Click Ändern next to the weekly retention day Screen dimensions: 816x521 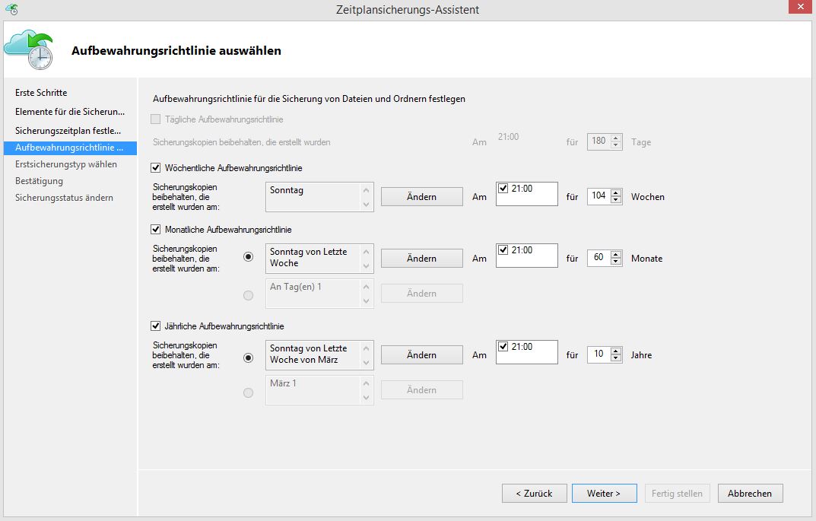pos(421,196)
